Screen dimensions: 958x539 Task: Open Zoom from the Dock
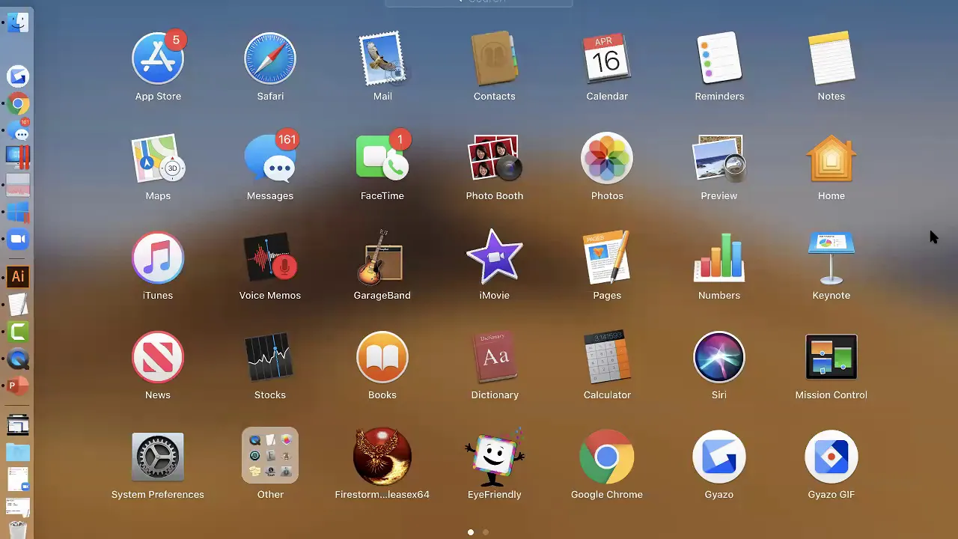click(18, 240)
